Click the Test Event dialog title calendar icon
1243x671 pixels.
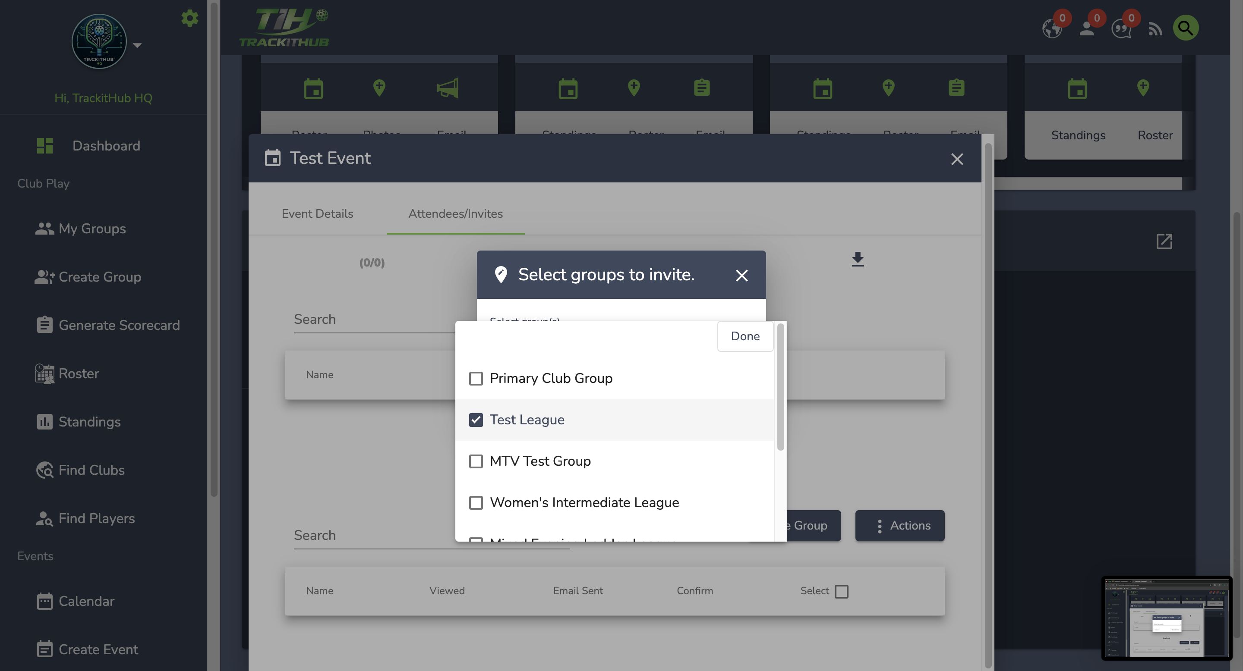(273, 158)
